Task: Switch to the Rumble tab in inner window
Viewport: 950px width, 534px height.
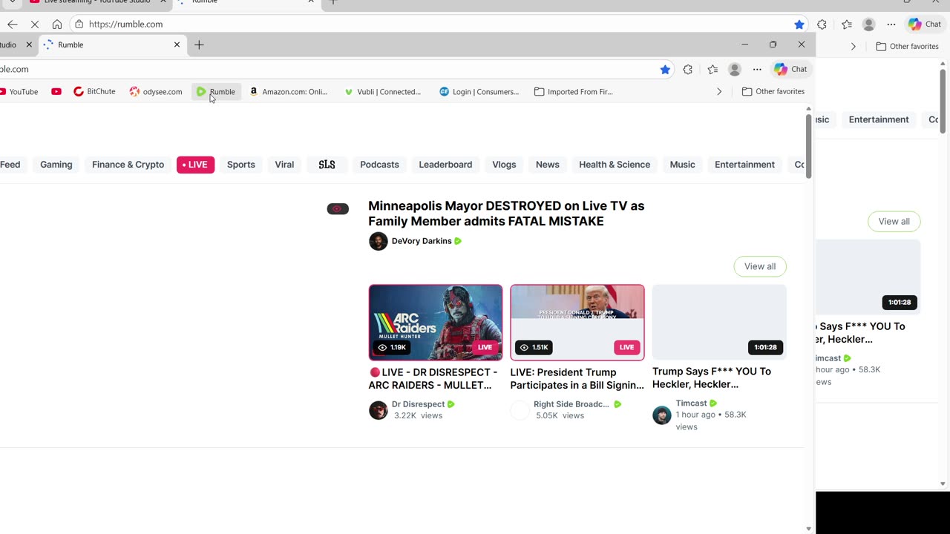Action: 112,44
